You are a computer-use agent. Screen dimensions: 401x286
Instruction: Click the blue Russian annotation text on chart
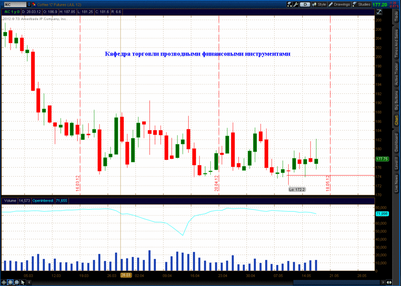tap(197, 54)
